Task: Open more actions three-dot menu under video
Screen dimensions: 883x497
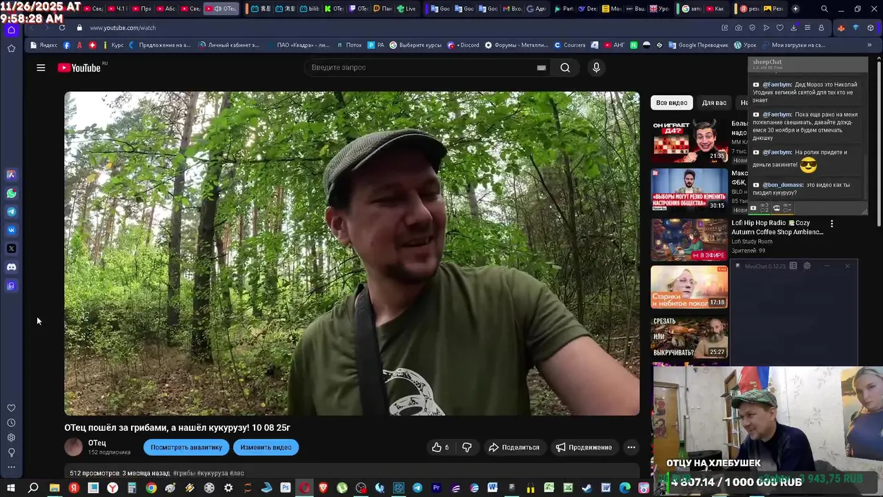Action: tap(631, 447)
